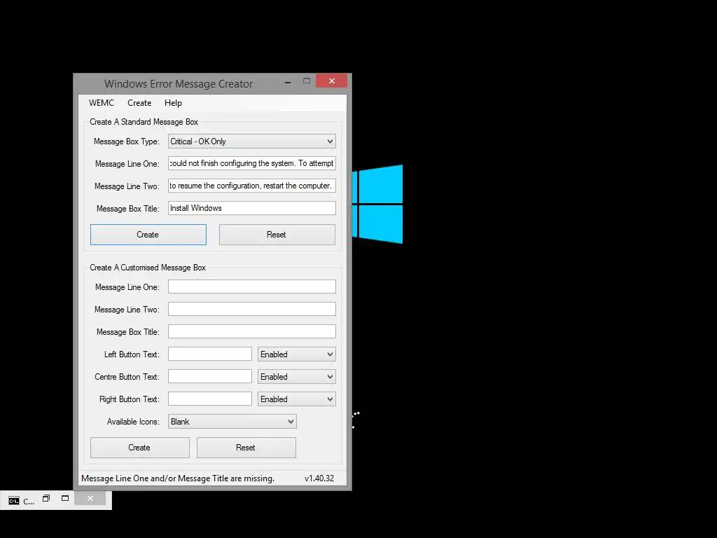
Task: Open the Centre Button Enabled dropdown
Action: pos(296,376)
